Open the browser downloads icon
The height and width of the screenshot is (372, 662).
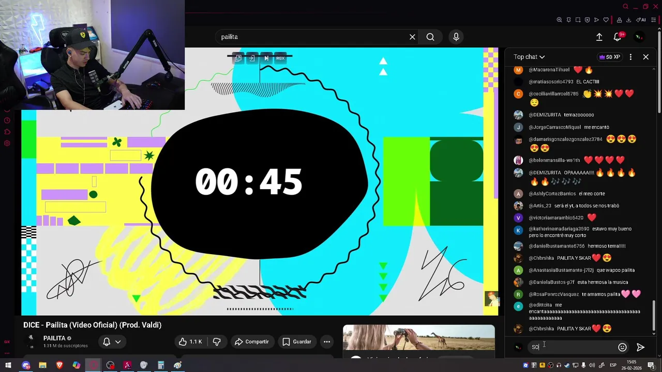(x=628, y=20)
